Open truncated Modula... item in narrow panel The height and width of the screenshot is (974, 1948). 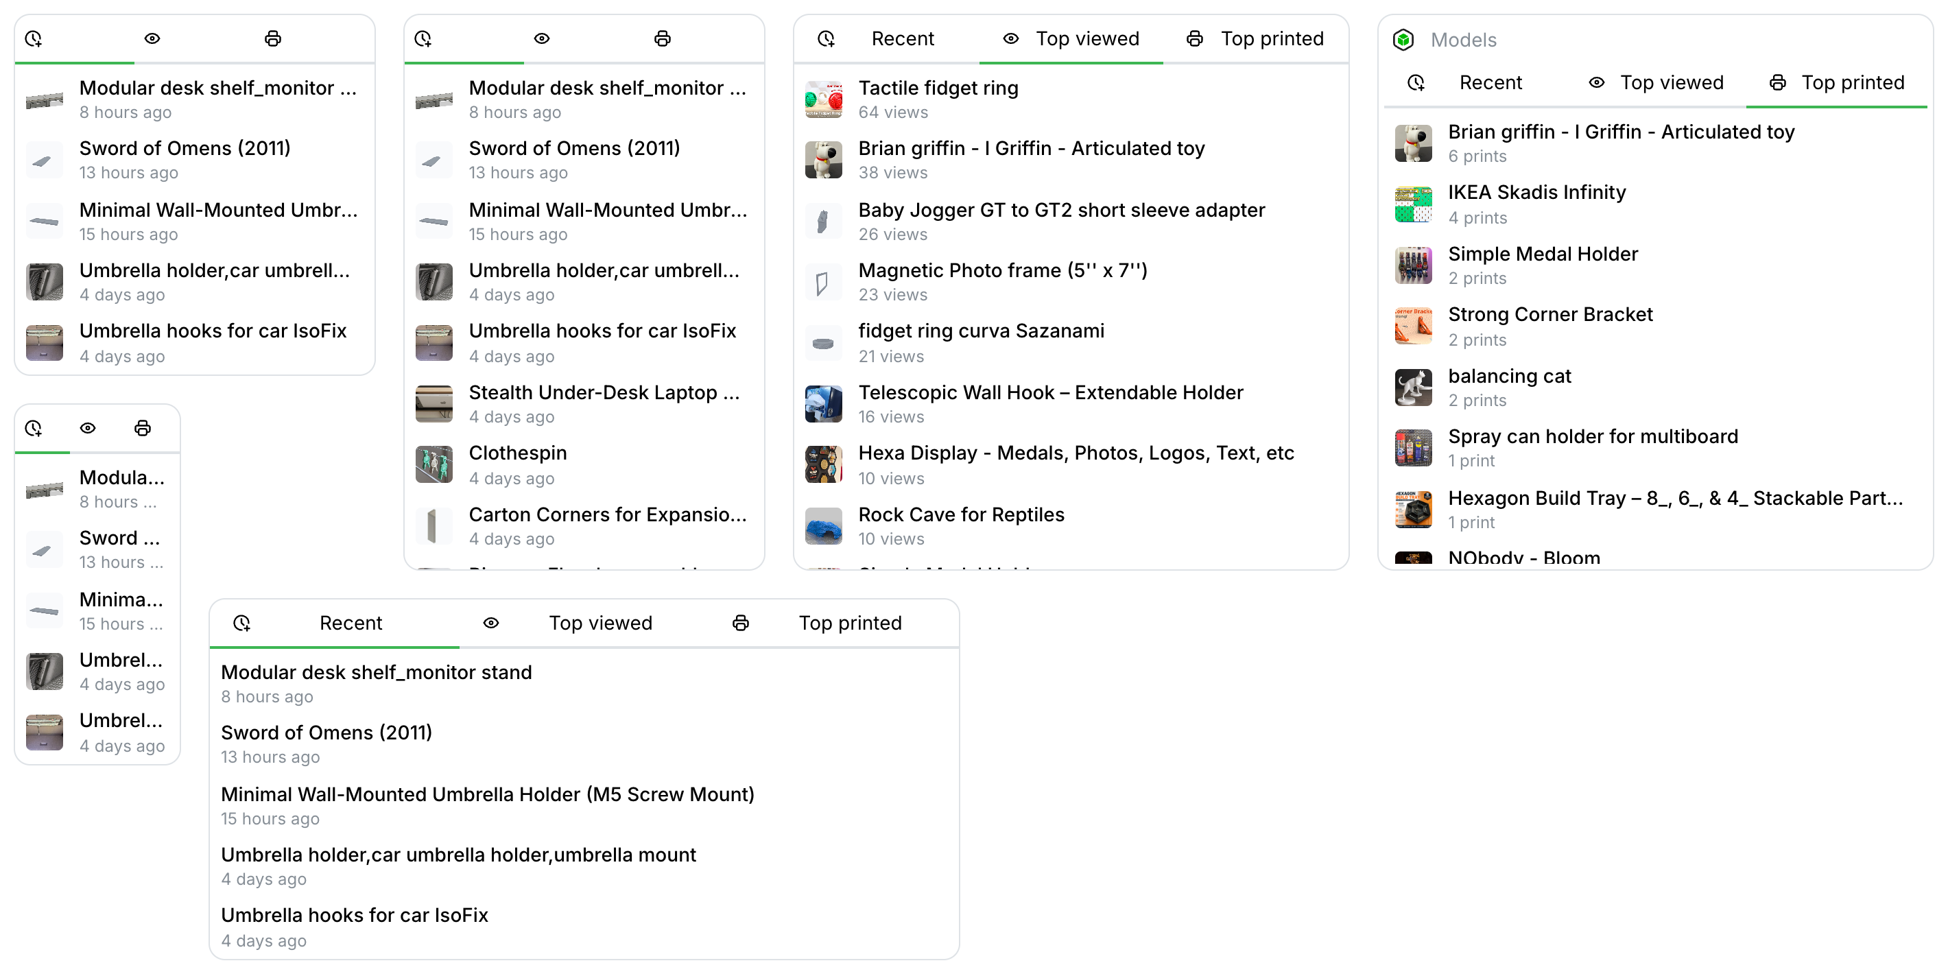(x=97, y=489)
